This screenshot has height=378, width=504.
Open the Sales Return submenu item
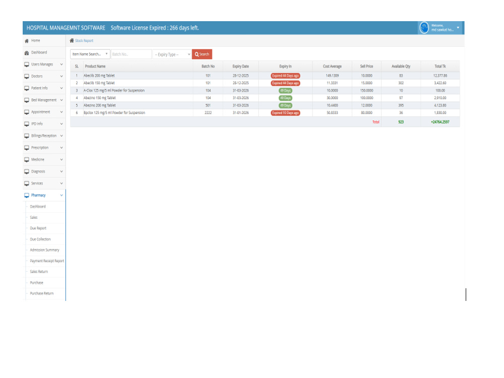(39, 272)
